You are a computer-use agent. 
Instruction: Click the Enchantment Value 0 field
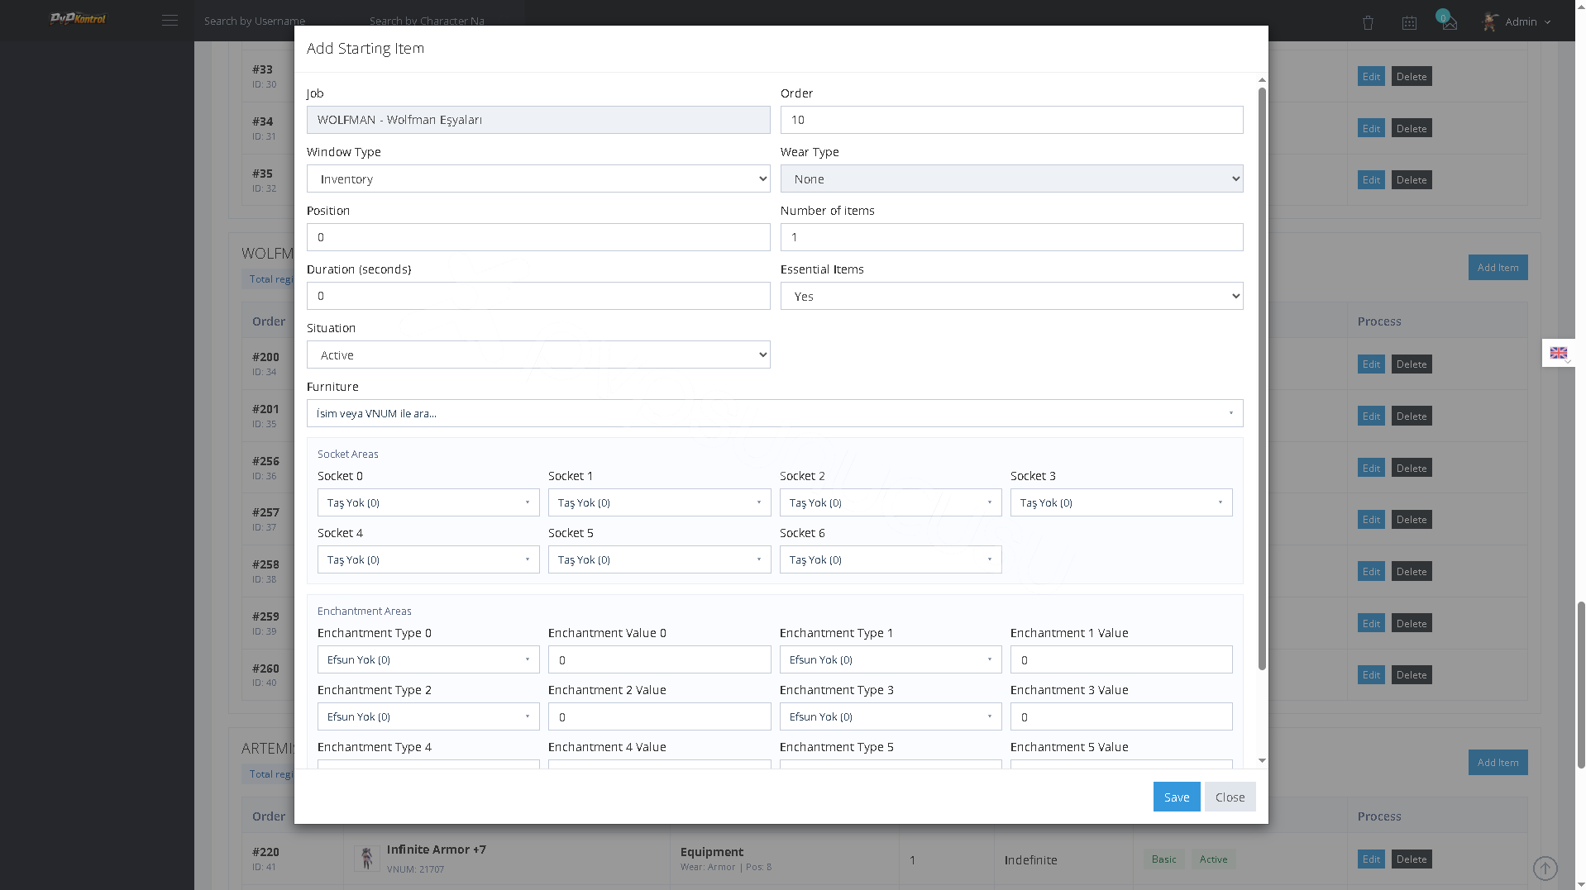pyautogui.click(x=659, y=660)
